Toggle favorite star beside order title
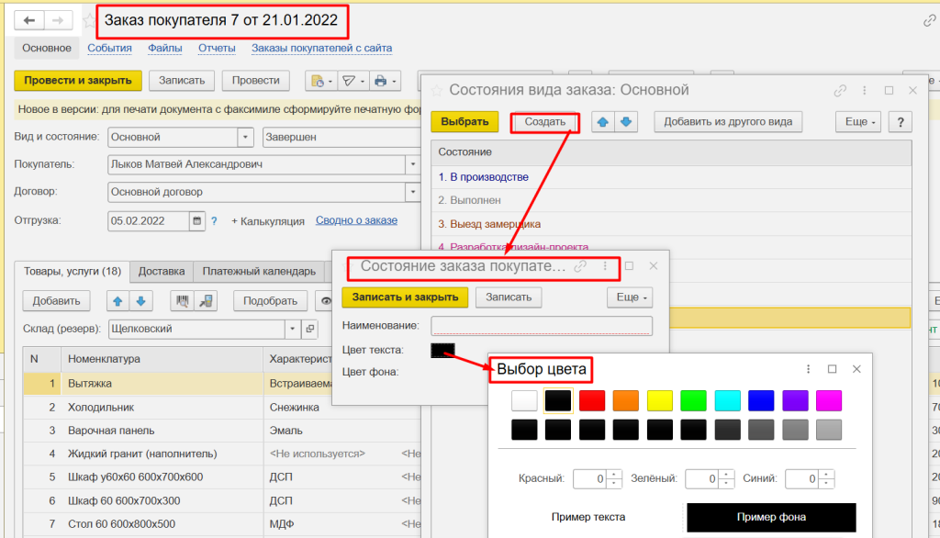Screen dimensions: 940x538 pyautogui.click(x=89, y=20)
